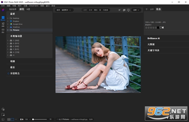Image resolution: width=189 pixels, height=122 pixels.
Task: Click the C: drive icon
Action: 11,40
